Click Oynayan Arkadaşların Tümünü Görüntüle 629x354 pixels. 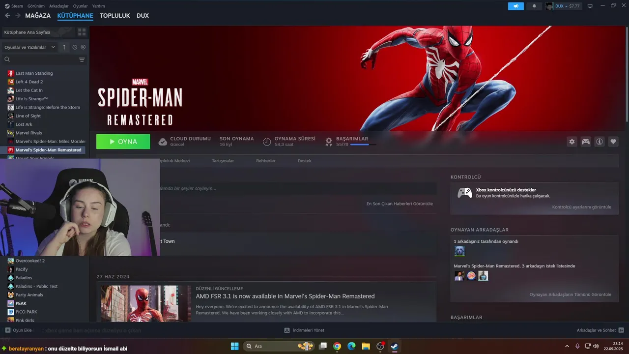571,295
